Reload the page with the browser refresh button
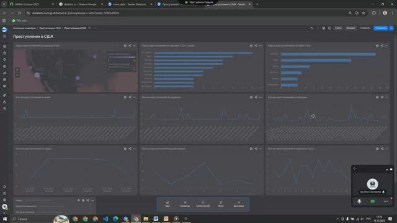This screenshot has height=223, width=397. (19, 13)
